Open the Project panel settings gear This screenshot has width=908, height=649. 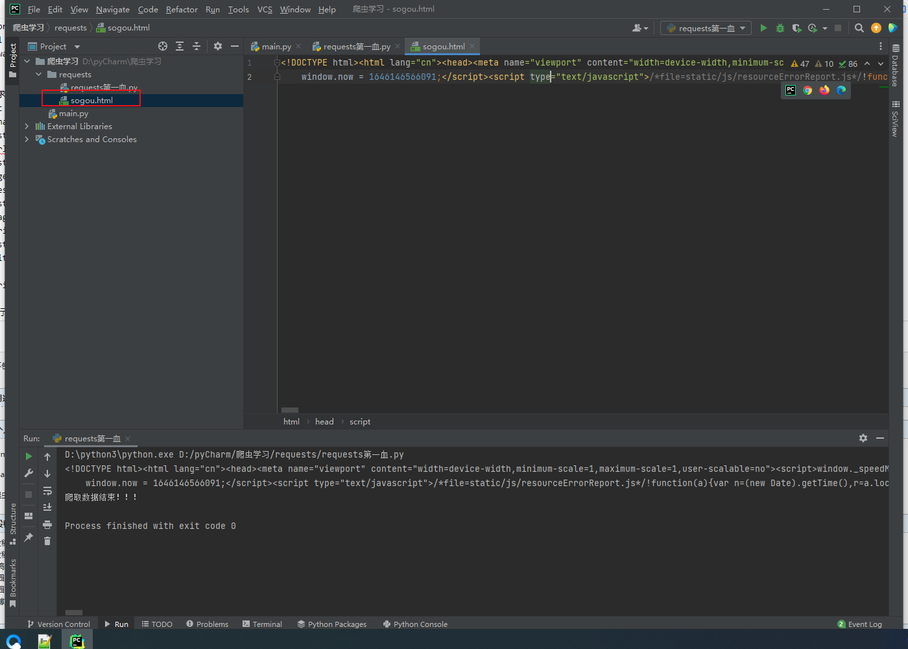(x=218, y=46)
